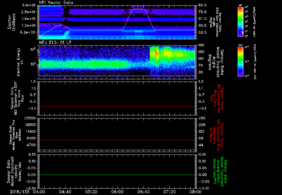Click the 0.15 left velocity tick label
The height and width of the screenshot is (195, 282).
tap(32, 155)
